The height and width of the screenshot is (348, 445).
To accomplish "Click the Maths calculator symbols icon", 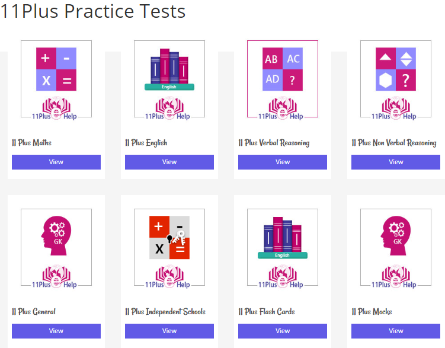I will (56, 69).
